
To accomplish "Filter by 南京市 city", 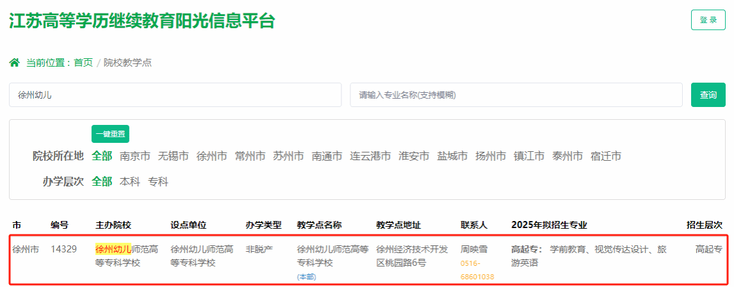I will coord(135,156).
